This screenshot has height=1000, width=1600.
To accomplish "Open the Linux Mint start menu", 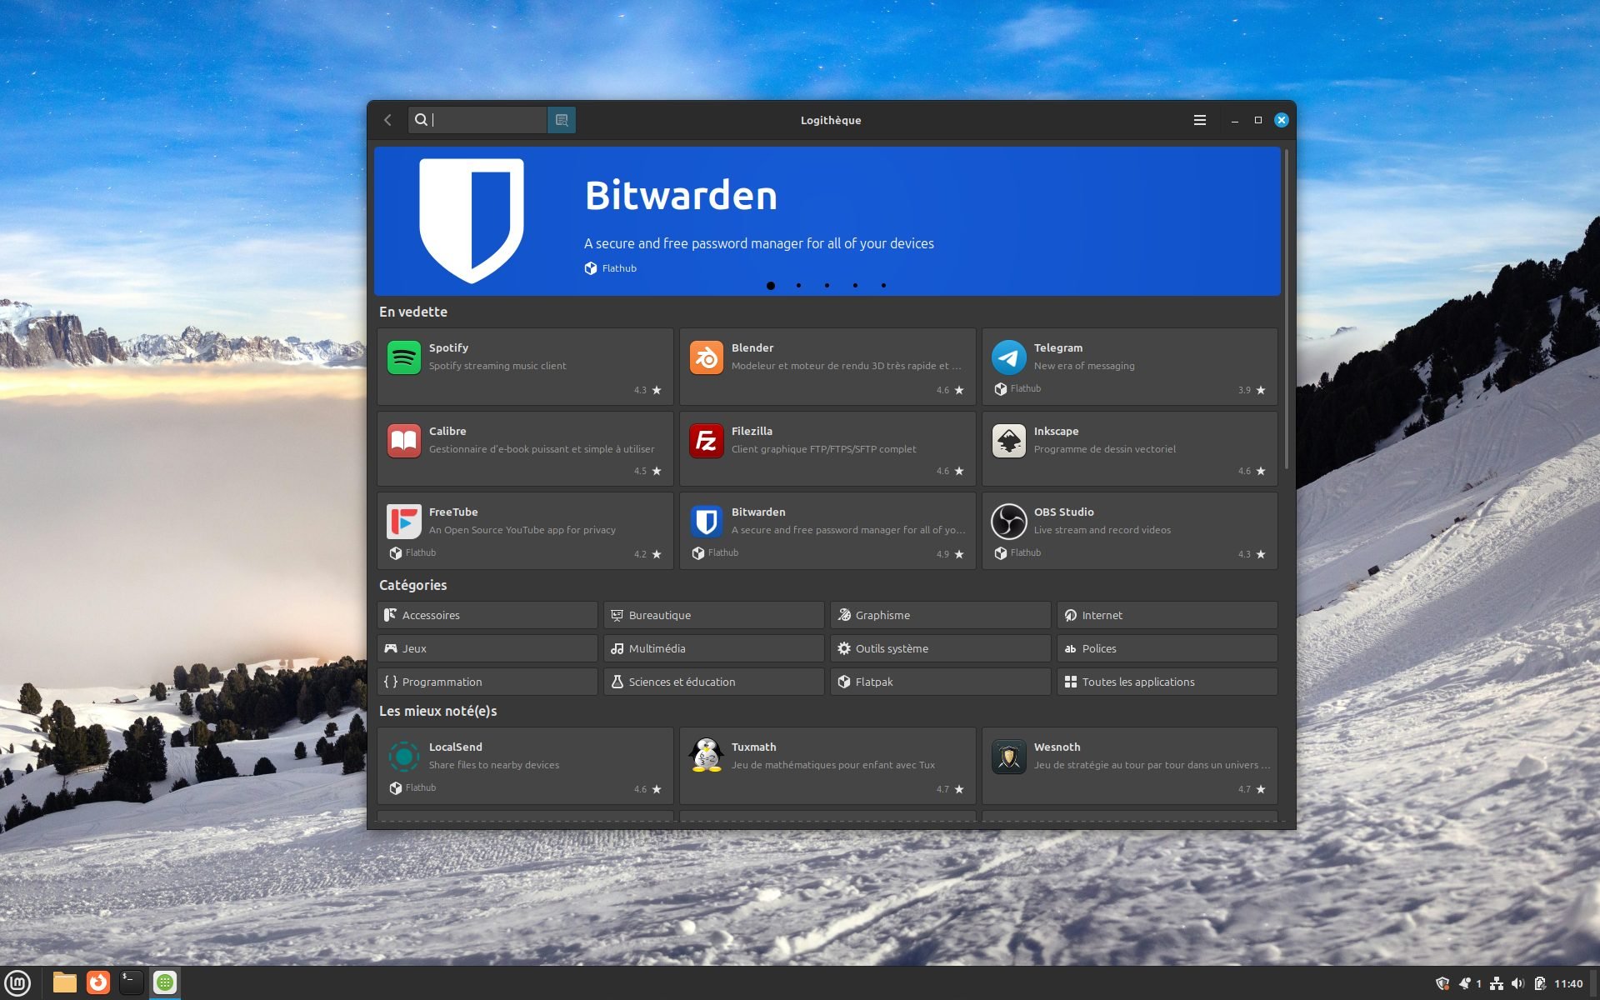I will pos(17,983).
